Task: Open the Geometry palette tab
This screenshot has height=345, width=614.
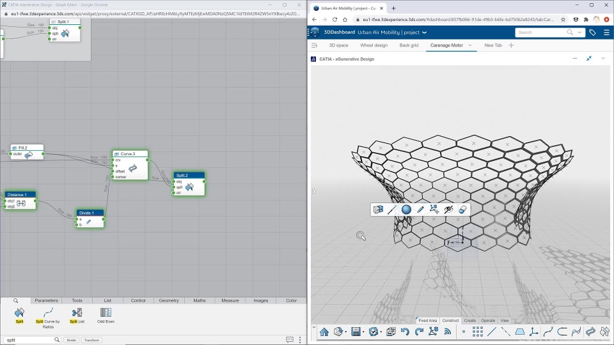Action: click(x=169, y=300)
